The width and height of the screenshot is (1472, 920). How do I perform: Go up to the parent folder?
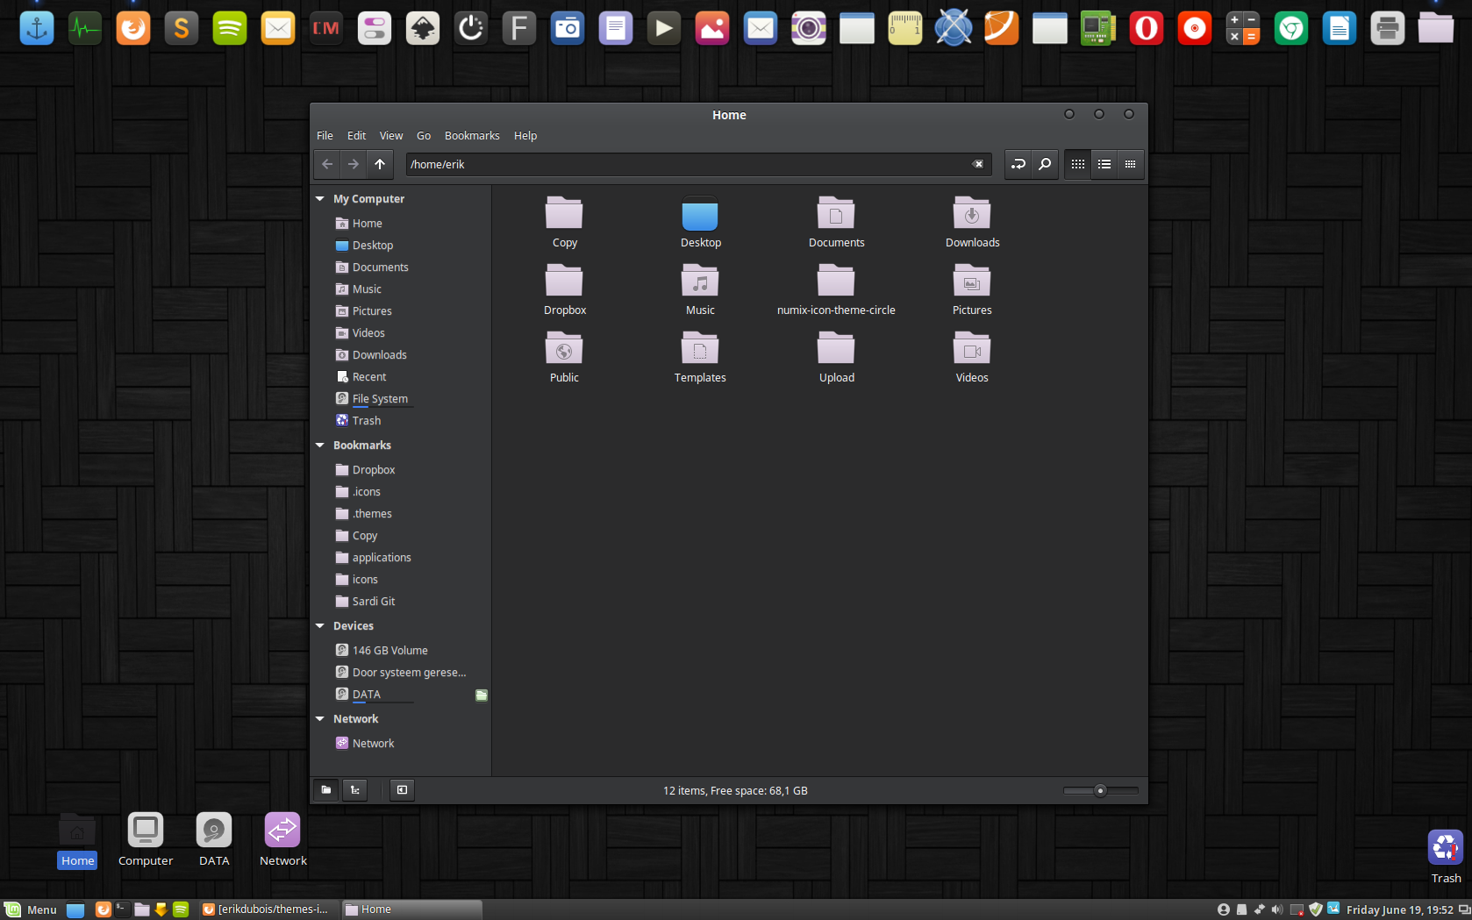[380, 164]
